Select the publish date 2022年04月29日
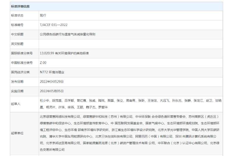Image resolution: width=233 pixels, height=156 pixels. [x=52, y=82]
